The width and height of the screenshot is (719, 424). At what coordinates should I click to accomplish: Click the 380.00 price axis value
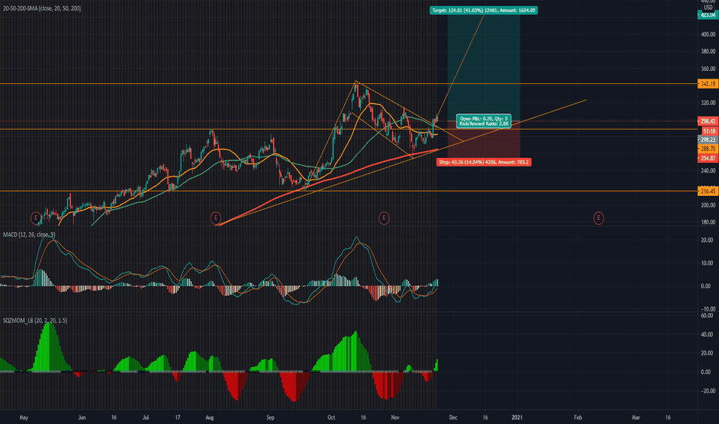(x=708, y=52)
